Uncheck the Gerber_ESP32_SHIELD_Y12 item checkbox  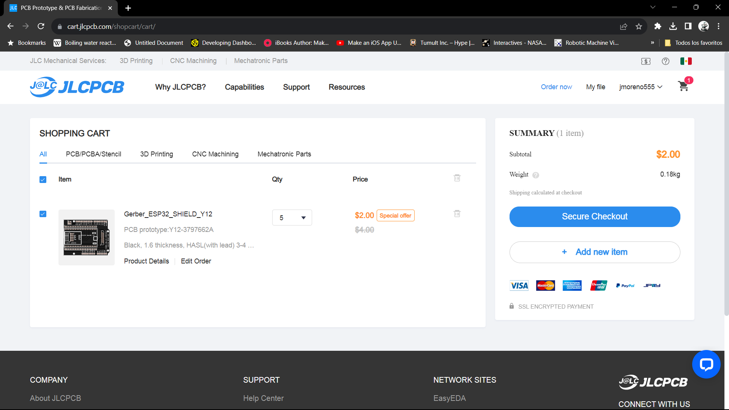point(43,214)
